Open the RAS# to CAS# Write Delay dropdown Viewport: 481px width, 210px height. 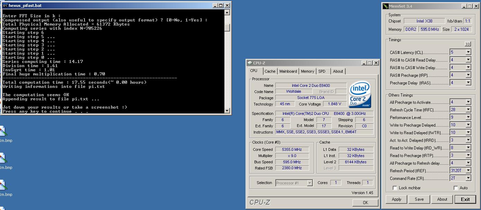(x=468, y=67)
